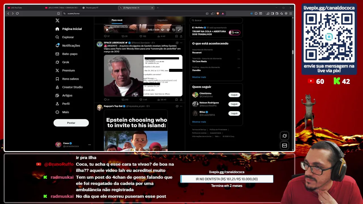The image size is (363, 204).
Task: Open account menu dots beside Coca
Action: click(x=89, y=144)
